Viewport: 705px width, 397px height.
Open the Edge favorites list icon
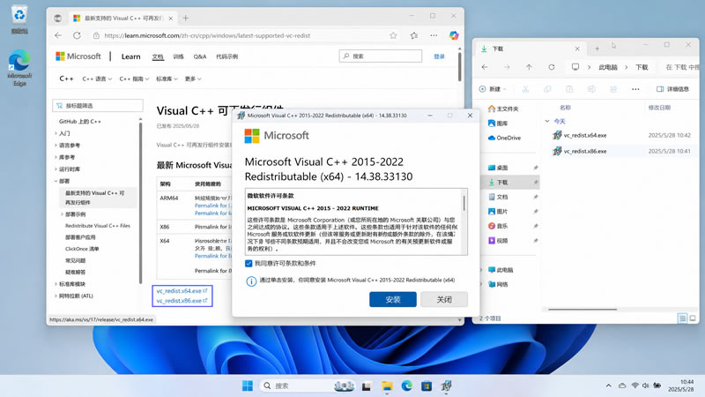(x=413, y=35)
